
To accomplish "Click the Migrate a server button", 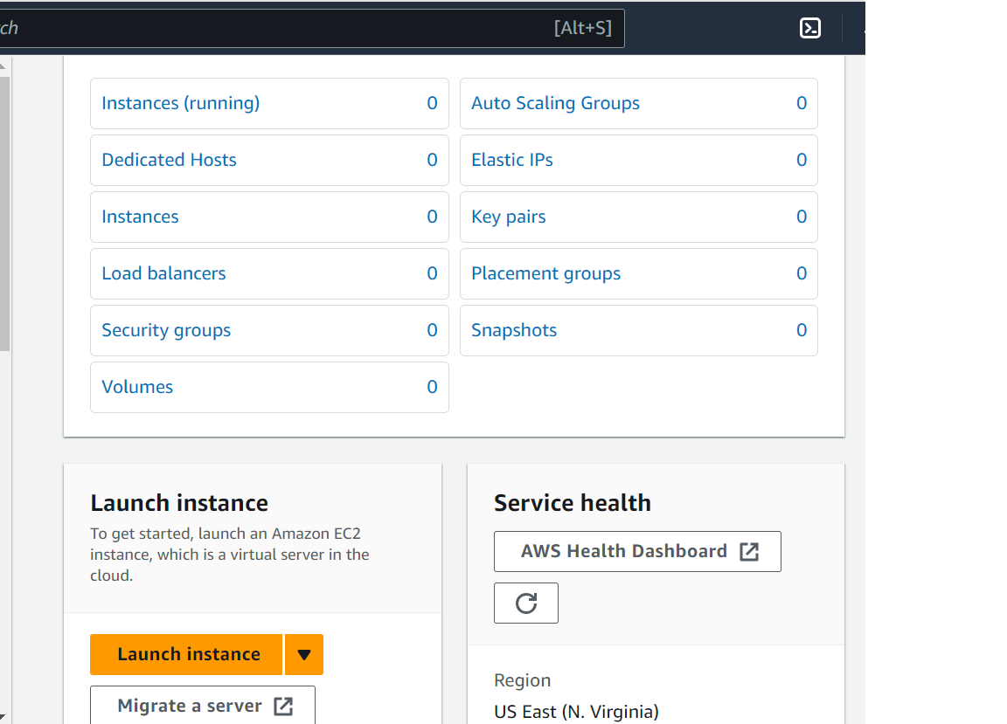I will pyautogui.click(x=203, y=706).
